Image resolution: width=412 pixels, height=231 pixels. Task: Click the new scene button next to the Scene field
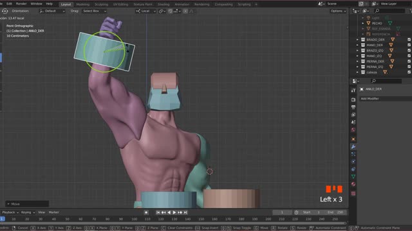tap(361, 4)
